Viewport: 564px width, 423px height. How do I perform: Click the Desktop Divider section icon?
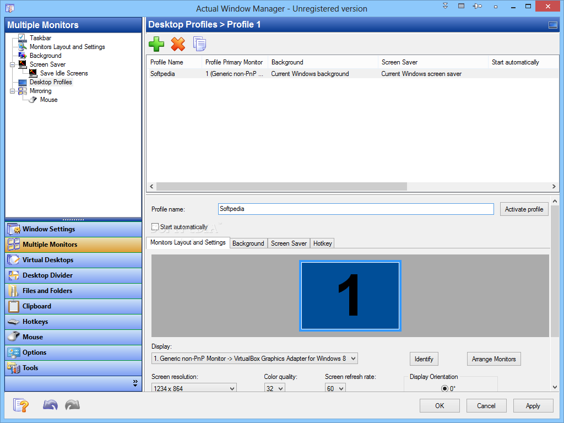tap(14, 275)
